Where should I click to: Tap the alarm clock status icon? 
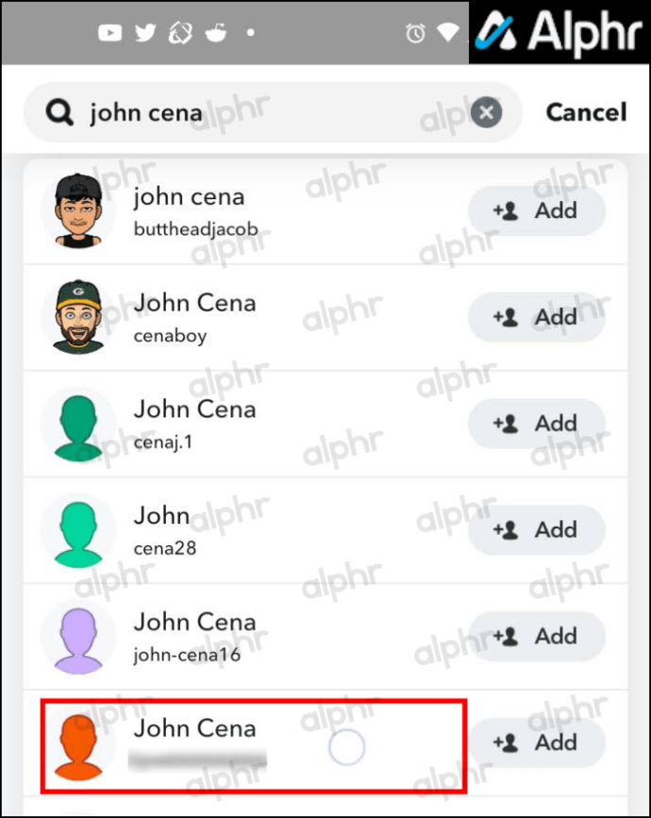pos(415,33)
